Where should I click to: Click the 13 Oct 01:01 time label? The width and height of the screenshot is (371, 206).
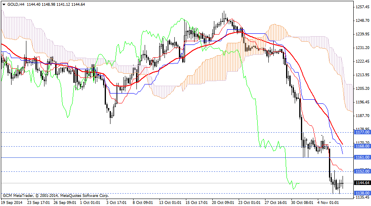(x=170, y=203)
